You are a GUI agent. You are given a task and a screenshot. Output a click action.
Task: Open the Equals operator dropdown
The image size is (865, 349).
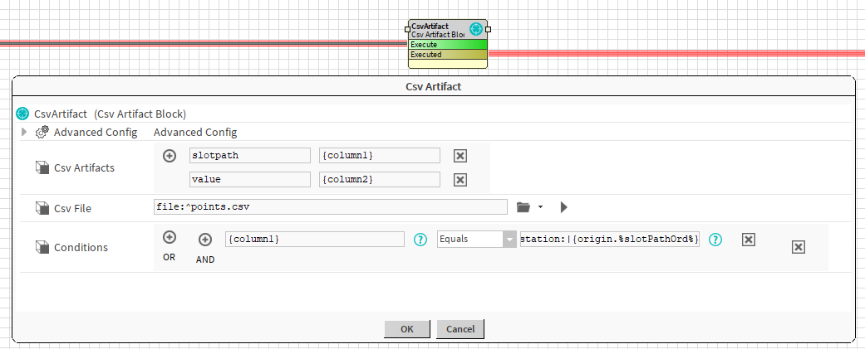(x=509, y=240)
